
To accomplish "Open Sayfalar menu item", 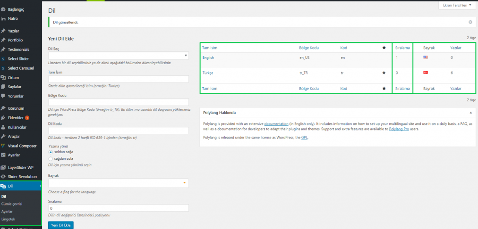I will pos(14,87).
